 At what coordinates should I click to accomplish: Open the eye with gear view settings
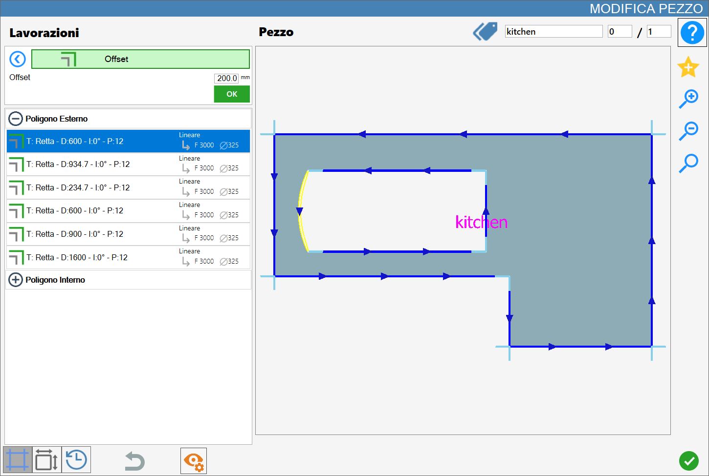tap(194, 461)
